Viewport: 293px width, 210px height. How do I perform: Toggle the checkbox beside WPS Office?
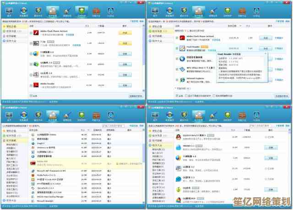point(177,69)
